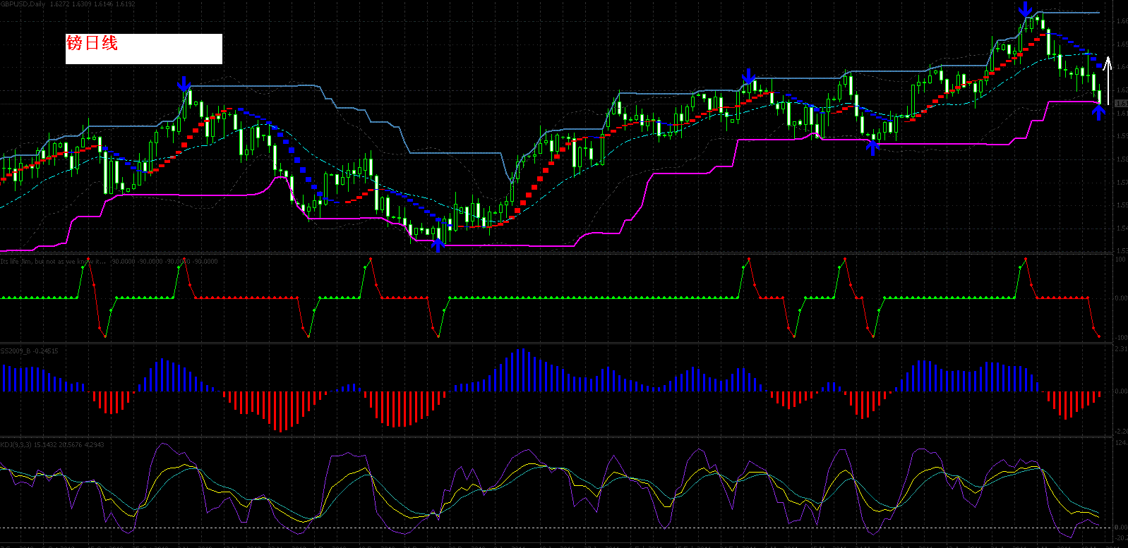Click the KDJ(9,3,3) indicator label
This screenshot has width=1128, height=548.
52,444
